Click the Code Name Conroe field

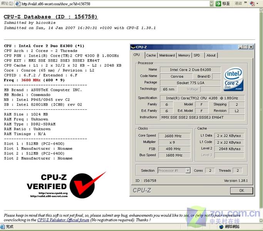coord(176,77)
